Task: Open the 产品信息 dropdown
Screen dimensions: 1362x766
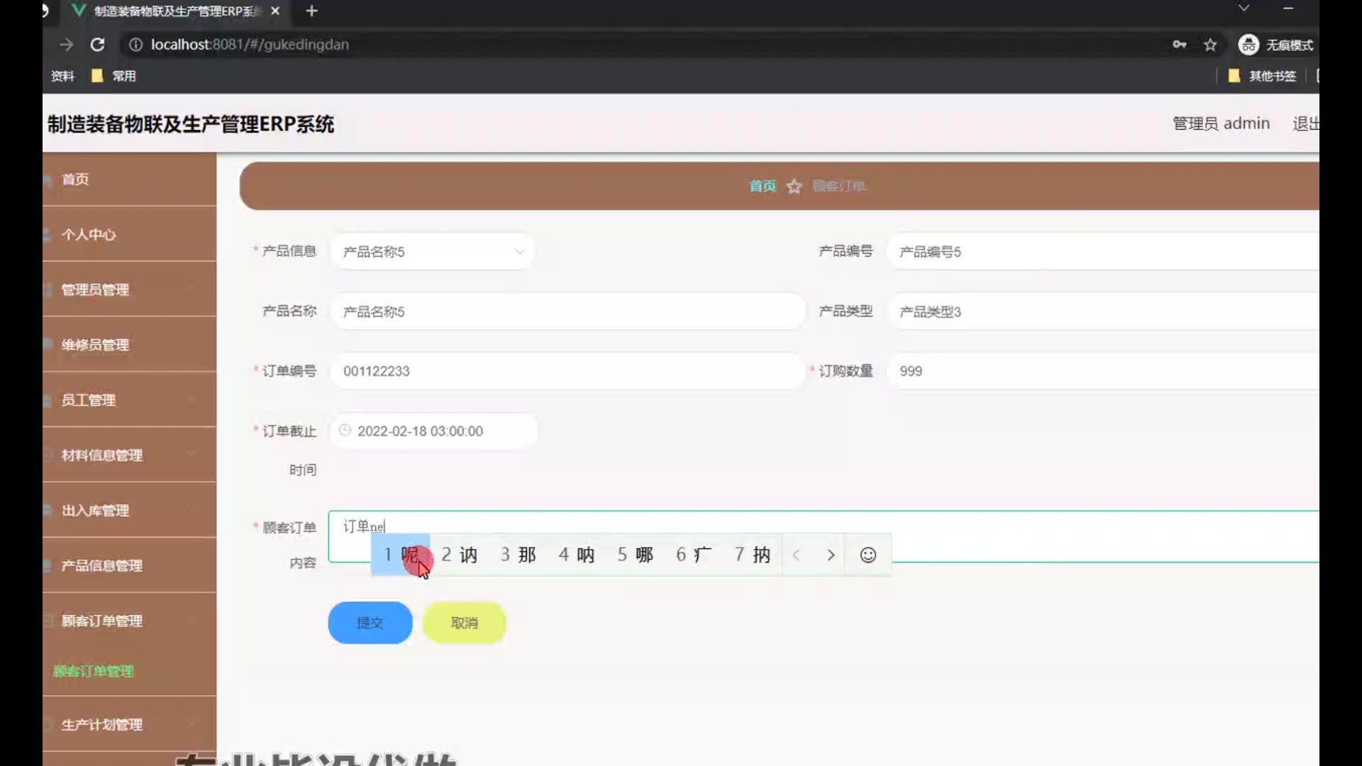Action: pos(432,252)
